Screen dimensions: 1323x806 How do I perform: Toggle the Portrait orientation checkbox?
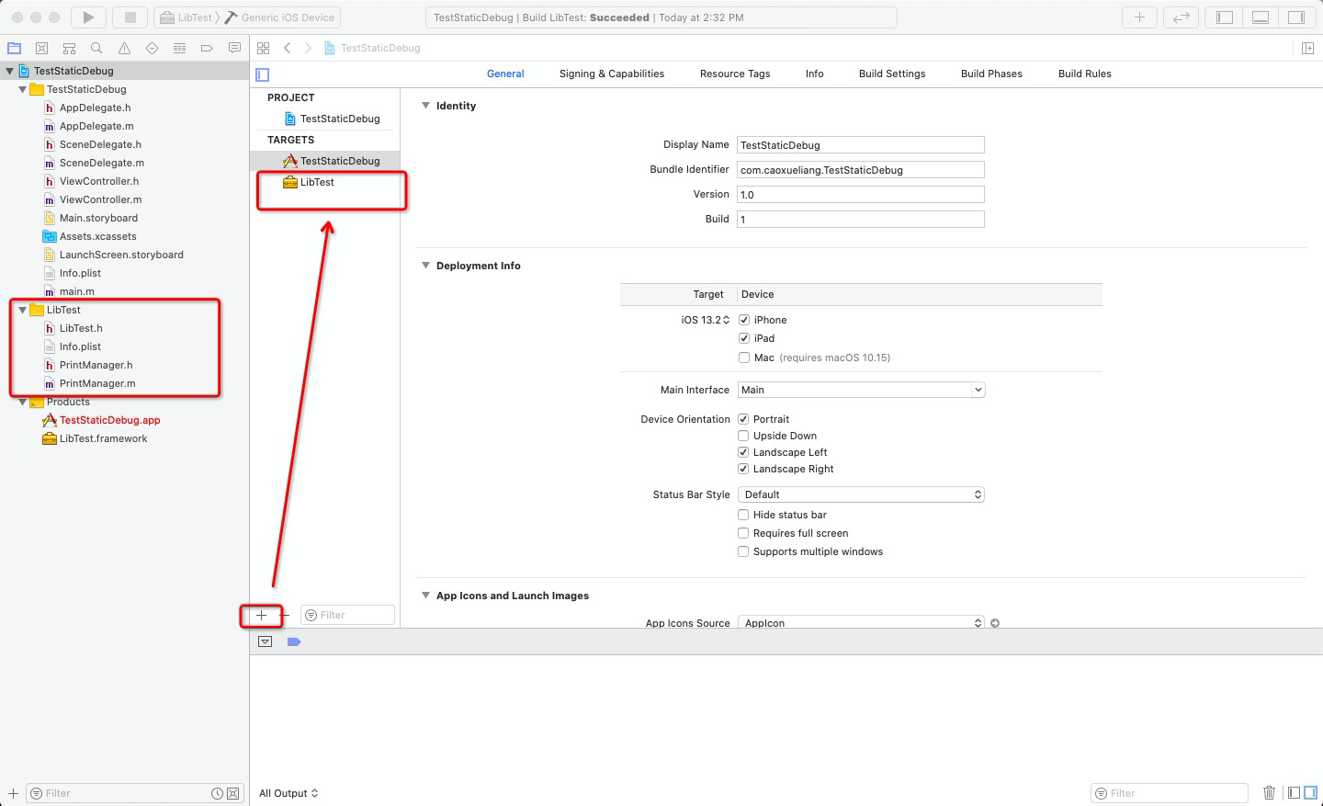click(743, 419)
